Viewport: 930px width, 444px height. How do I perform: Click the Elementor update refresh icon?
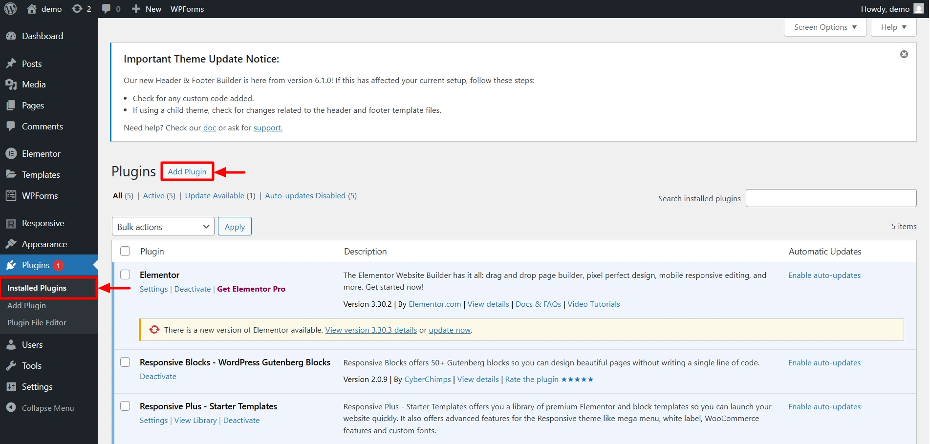(x=154, y=330)
